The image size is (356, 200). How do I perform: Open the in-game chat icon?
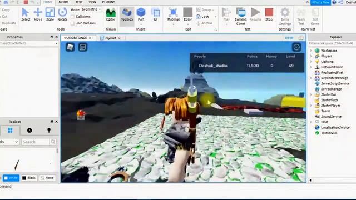click(83, 47)
